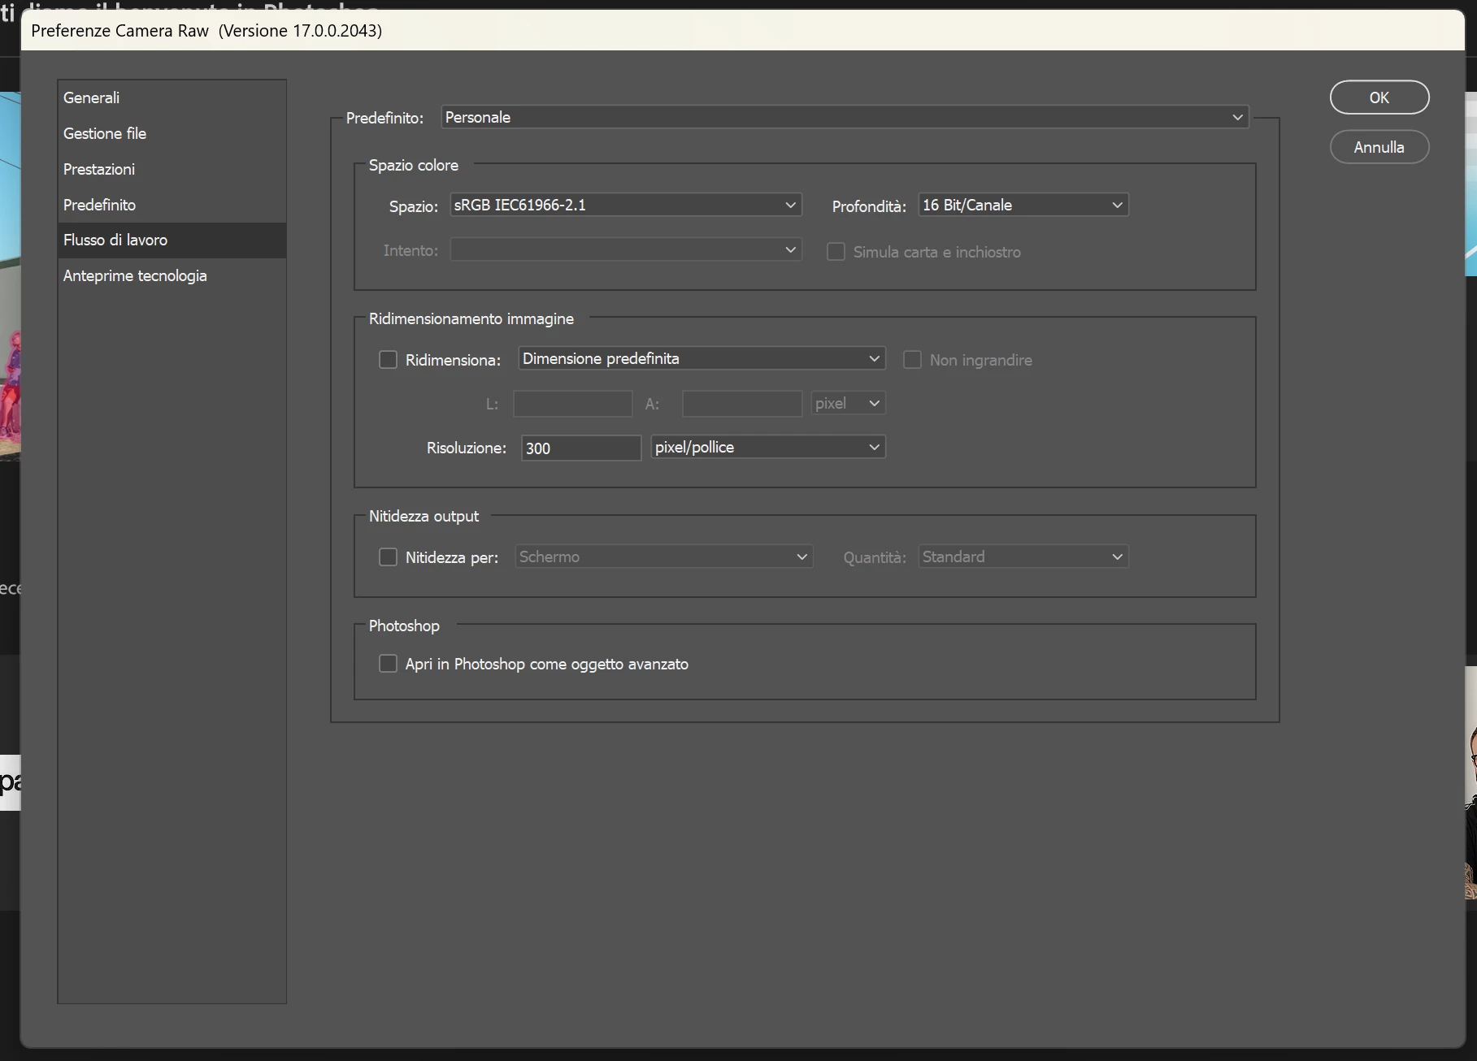Click the Risoluzione value field 300

coord(581,448)
